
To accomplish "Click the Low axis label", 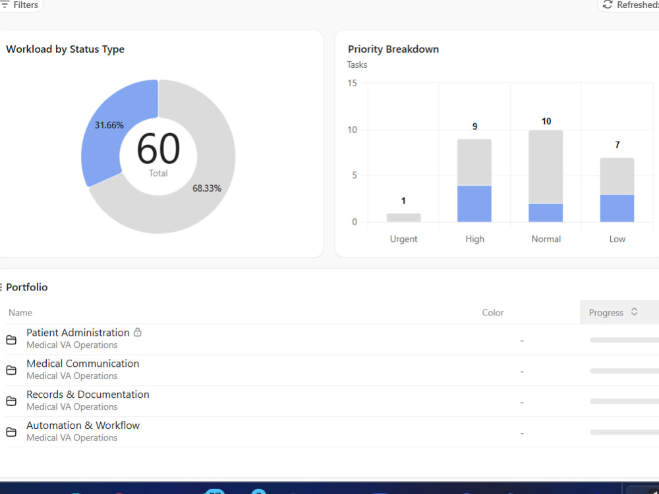I will (x=617, y=239).
